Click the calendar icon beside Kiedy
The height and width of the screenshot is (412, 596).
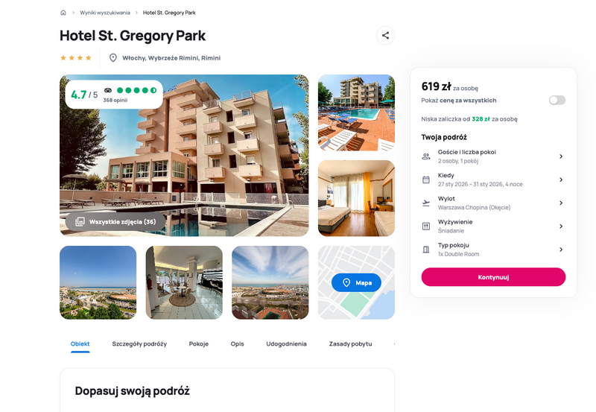point(426,180)
